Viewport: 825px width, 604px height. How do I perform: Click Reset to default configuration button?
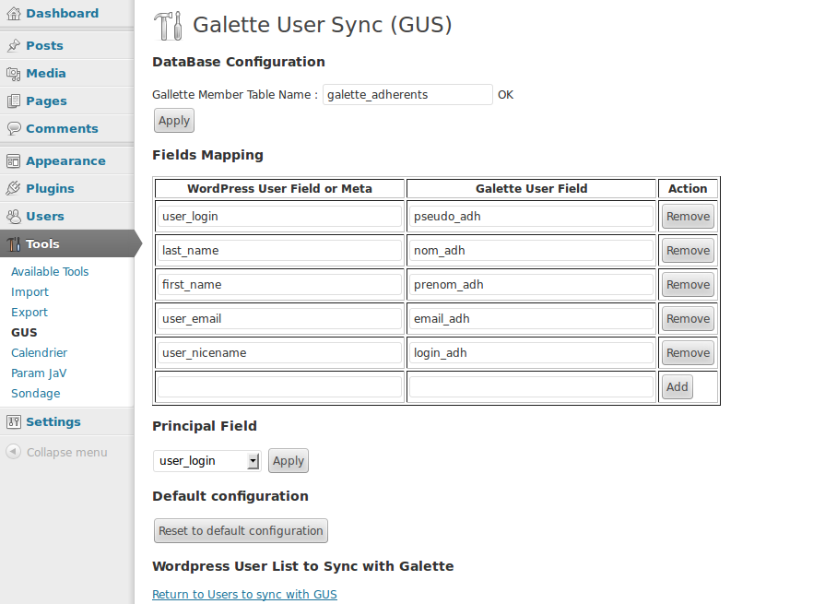click(x=241, y=530)
